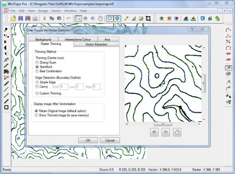Click the Save As icon

[x=28, y=18]
